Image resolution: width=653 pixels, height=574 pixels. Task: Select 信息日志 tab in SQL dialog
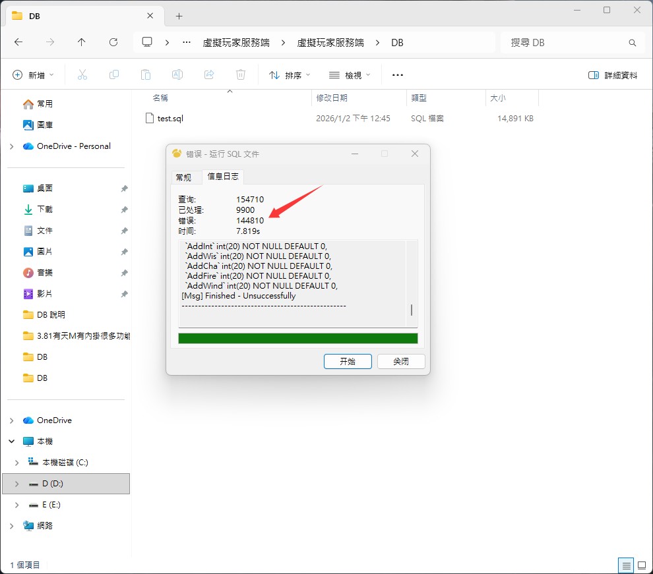223,177
